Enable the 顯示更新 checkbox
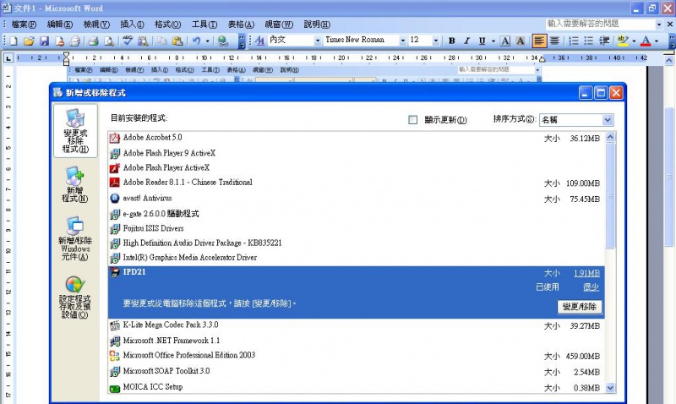 [x=413, y=120]
